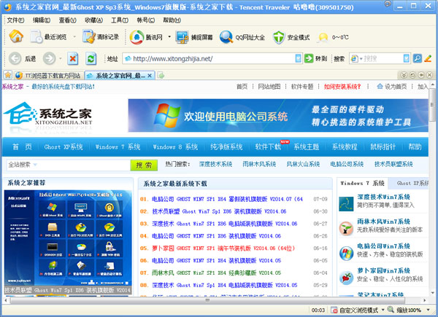
Task: Go back with the 后退 arrow button
Action: pos(15,58)
